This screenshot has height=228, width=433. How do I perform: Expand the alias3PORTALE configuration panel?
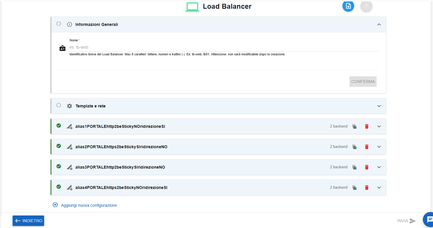pyautogui.click(x=379, y=167)
